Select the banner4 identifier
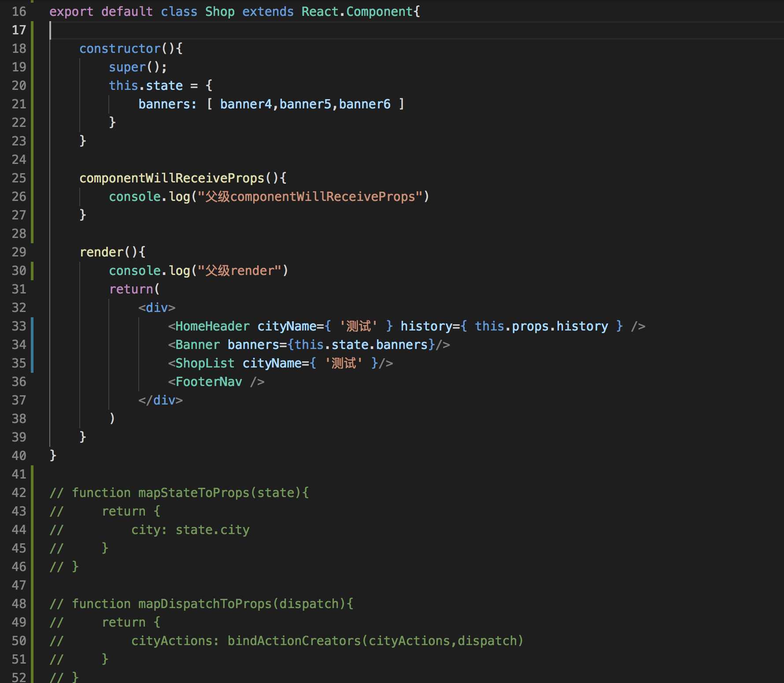 point(246,104)
